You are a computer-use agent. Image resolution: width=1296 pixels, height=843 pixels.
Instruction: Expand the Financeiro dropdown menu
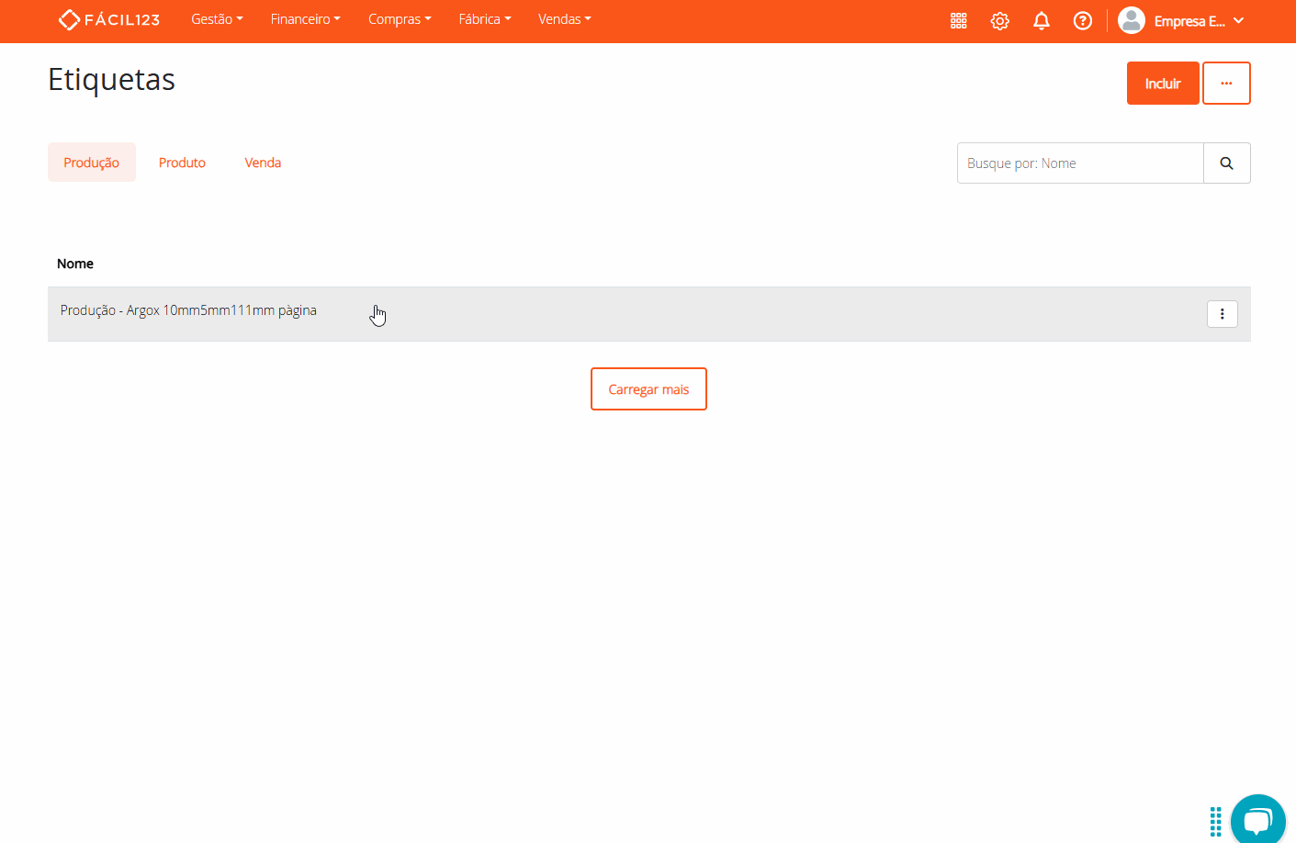pyautogui.click(x=305, y=19)
